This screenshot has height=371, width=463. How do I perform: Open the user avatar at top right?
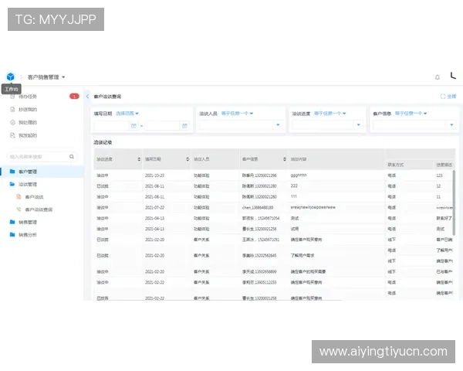click(x=453, y=76)
